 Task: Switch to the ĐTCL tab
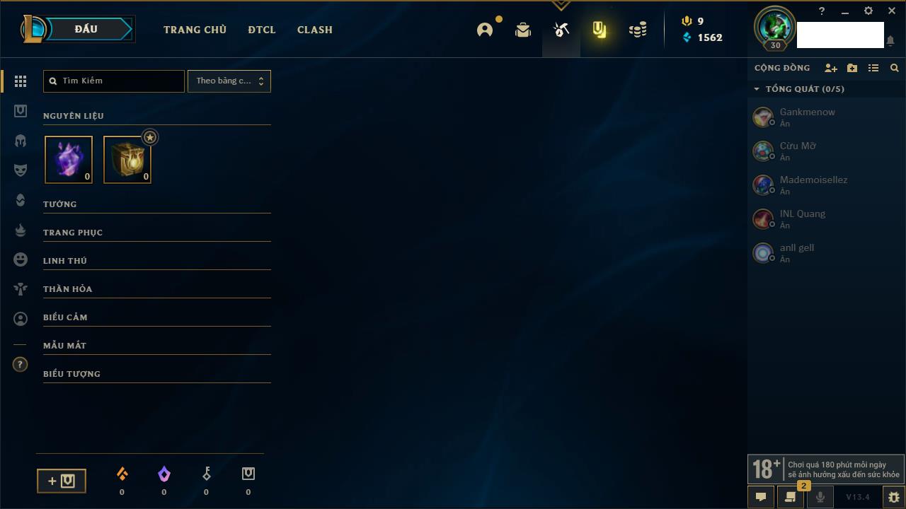262,30
